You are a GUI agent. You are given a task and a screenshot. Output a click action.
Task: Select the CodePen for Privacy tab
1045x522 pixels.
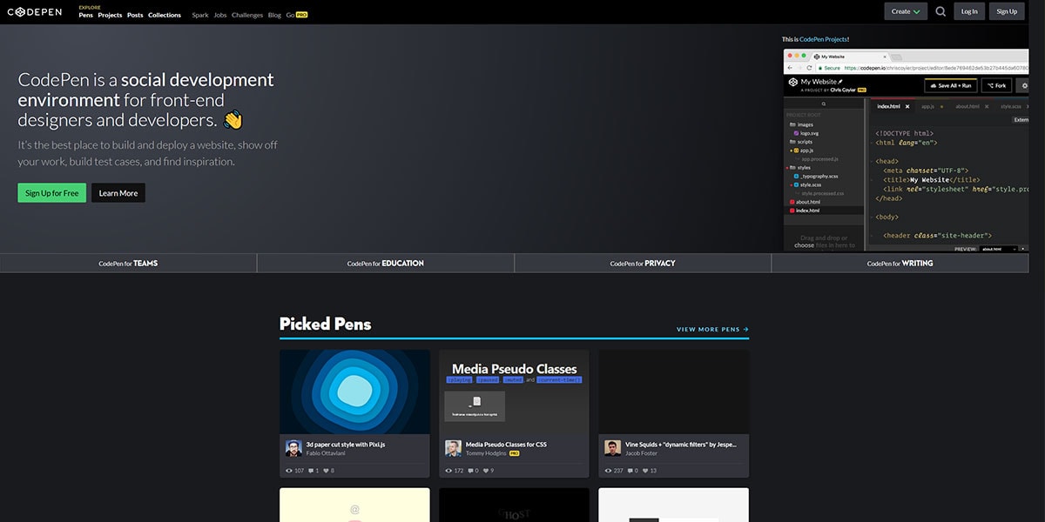pyautogui.click(x=643, y=263)
